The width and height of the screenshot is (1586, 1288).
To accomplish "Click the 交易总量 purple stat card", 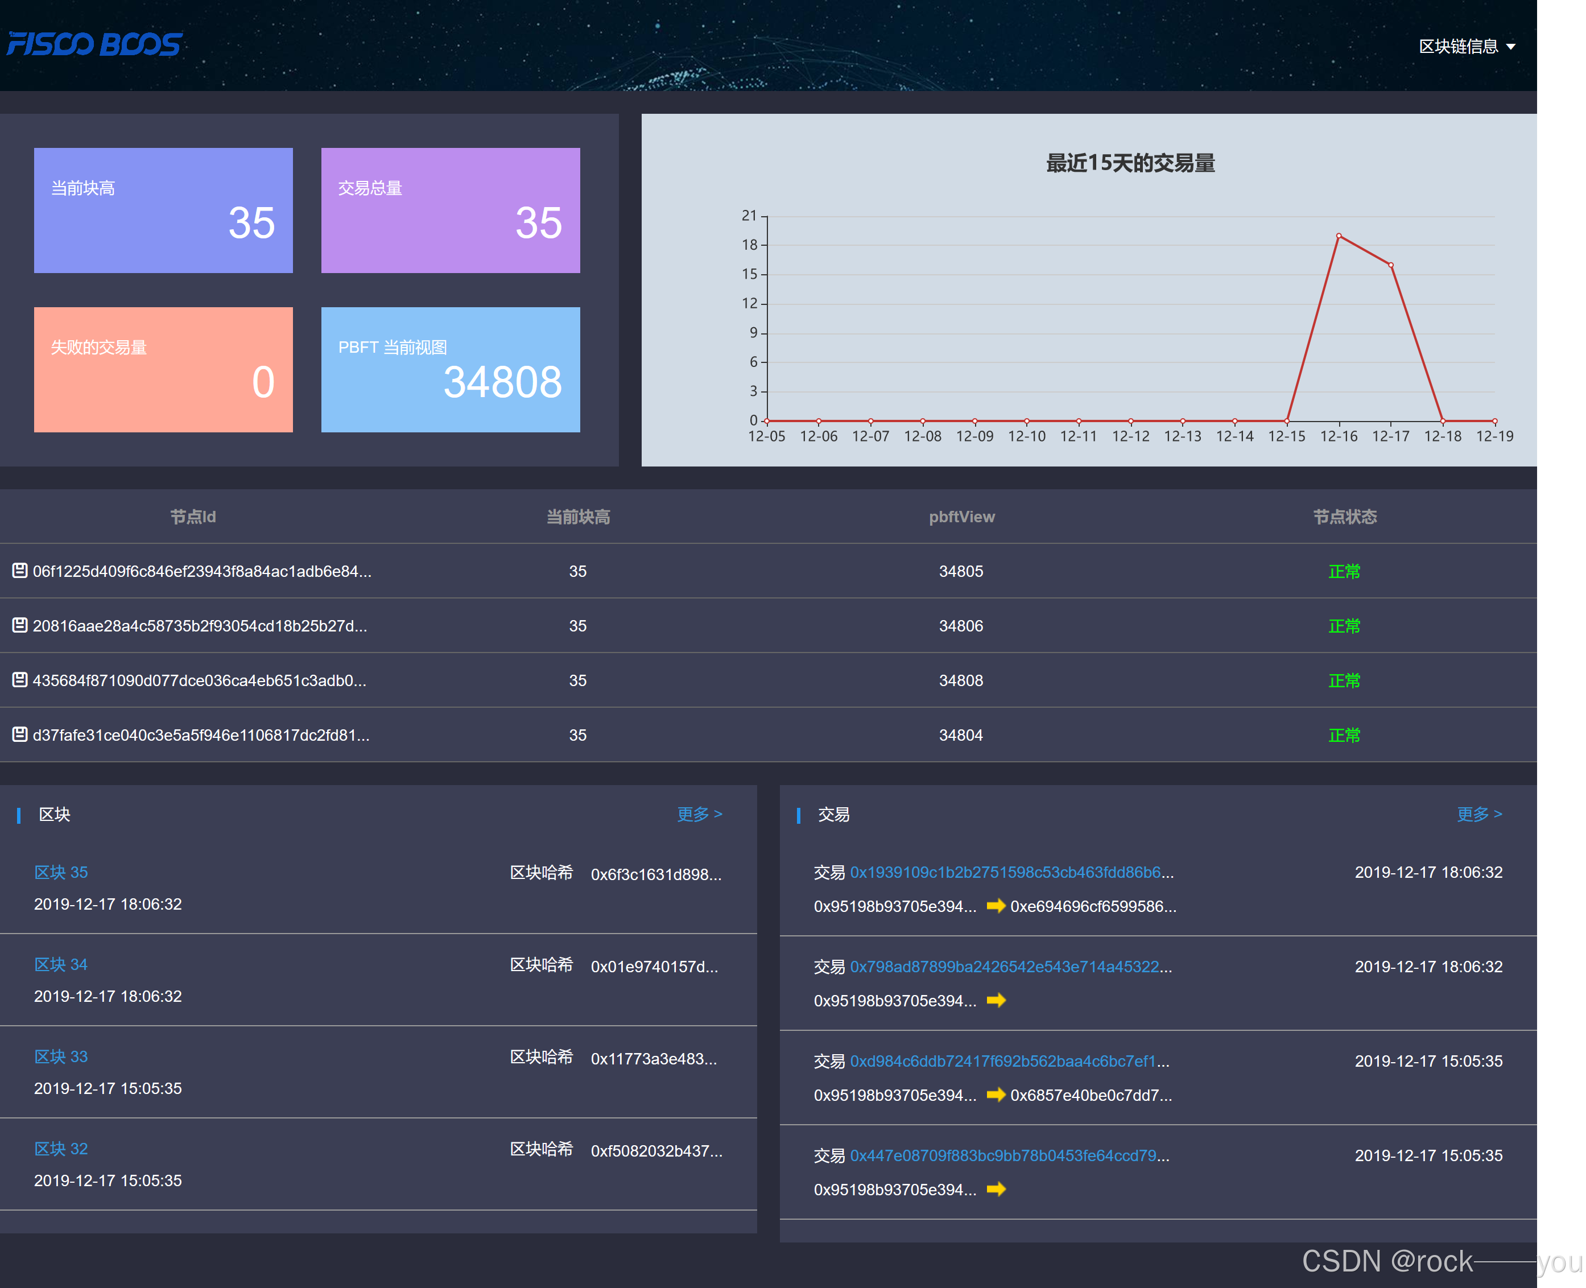I will (451, 210).
